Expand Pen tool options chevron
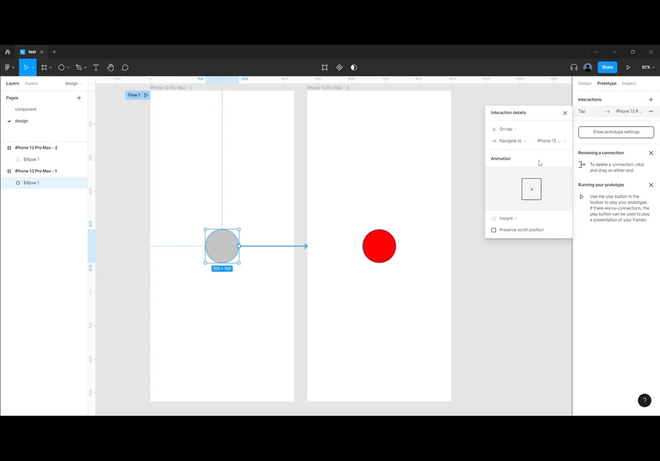The image size is (660, 461). click(x=85, y=68)
